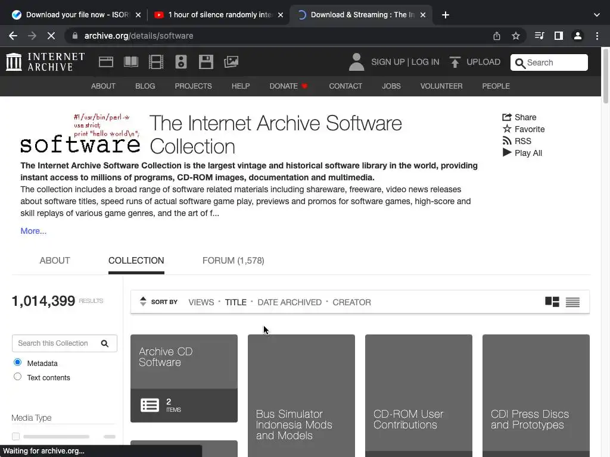The width and height of the screenshot is (610, 457).
Task: Click the Share icon
Action: (x=506, y=117)
